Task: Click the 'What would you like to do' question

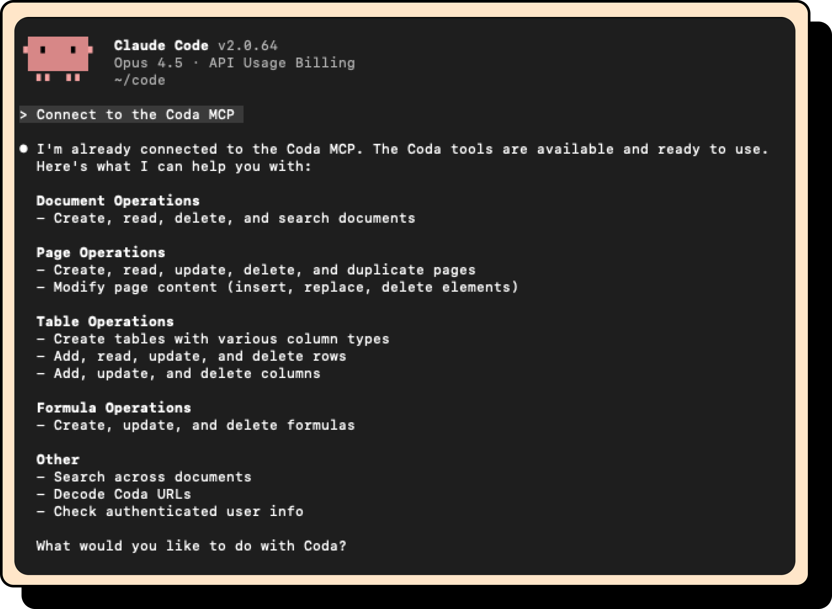Action: point(191,546)
